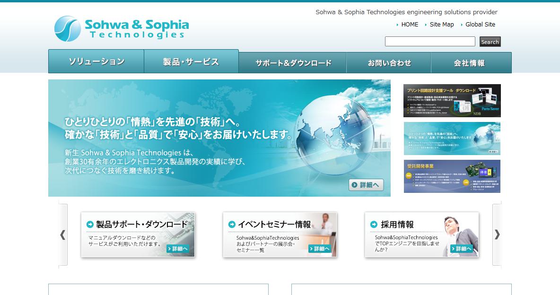Image resolution: width=560 pixels, height=295 pixels.
Task: Select the globe banner slide thumbnail
Action: click(452, 139)
